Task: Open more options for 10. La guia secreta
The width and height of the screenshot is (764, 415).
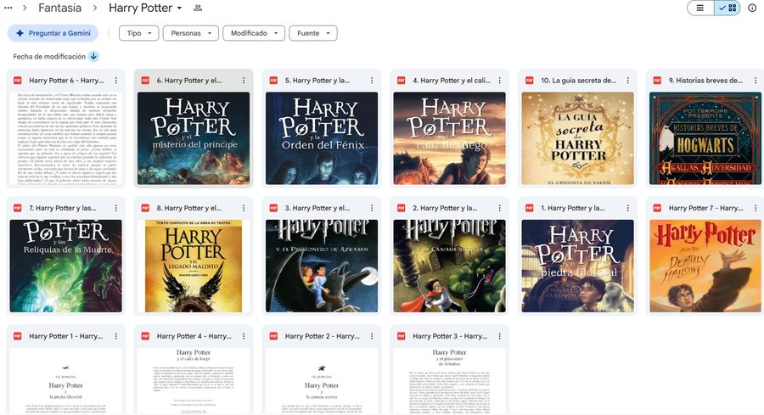Action: coord(627,81)
